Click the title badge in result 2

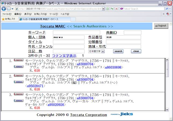[19, 82]
